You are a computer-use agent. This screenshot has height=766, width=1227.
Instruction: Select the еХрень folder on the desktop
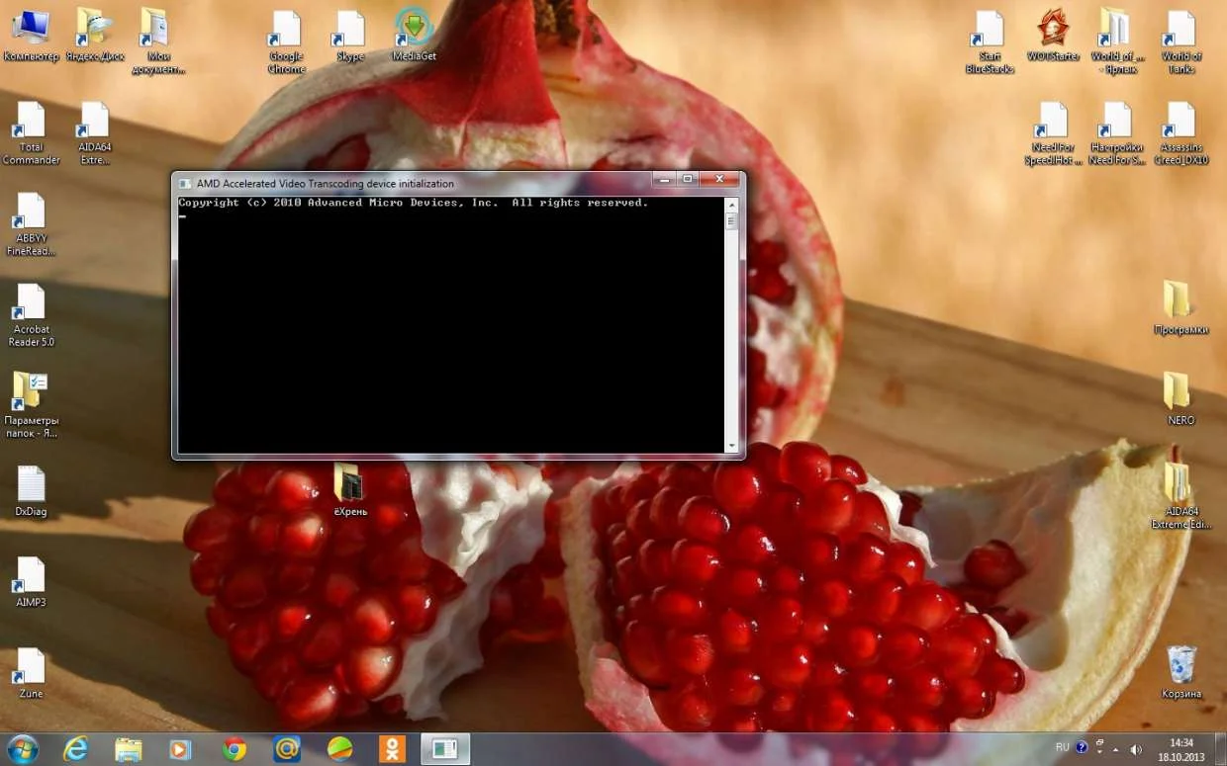pos(349,490)
